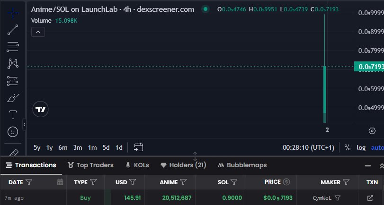
Task: Switch to the Holders (21) tab
Action: pos(183,165)
